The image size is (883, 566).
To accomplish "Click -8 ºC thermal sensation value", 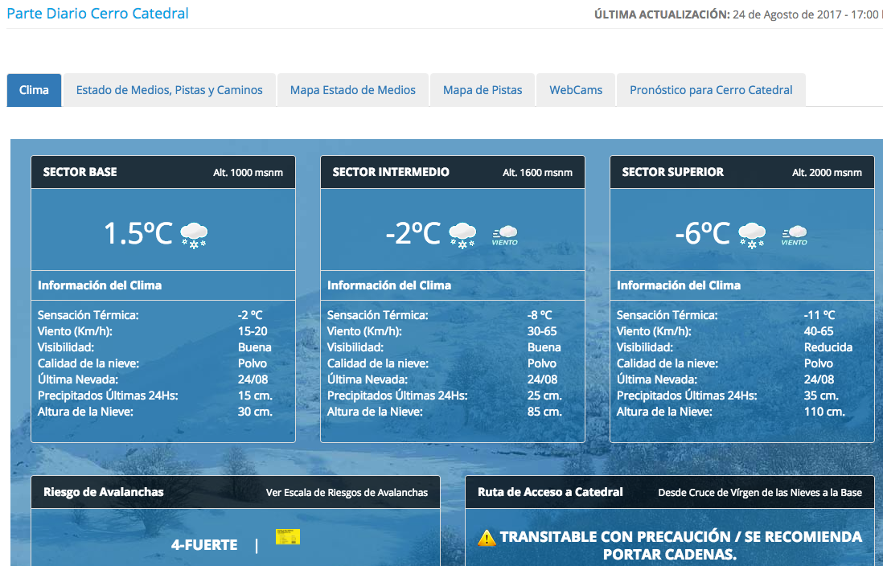I will [540, 315].
